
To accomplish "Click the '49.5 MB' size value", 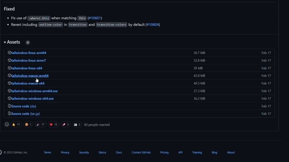I will pyautogui.click(x=199, y=83).
